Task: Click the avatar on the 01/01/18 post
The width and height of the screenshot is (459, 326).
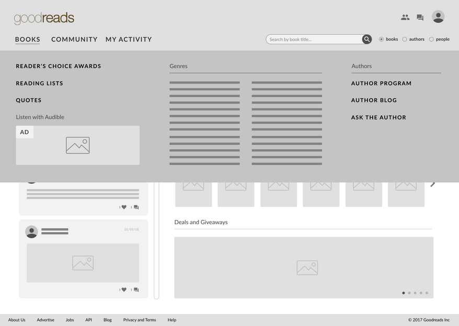Action: [x=31, y=232]
